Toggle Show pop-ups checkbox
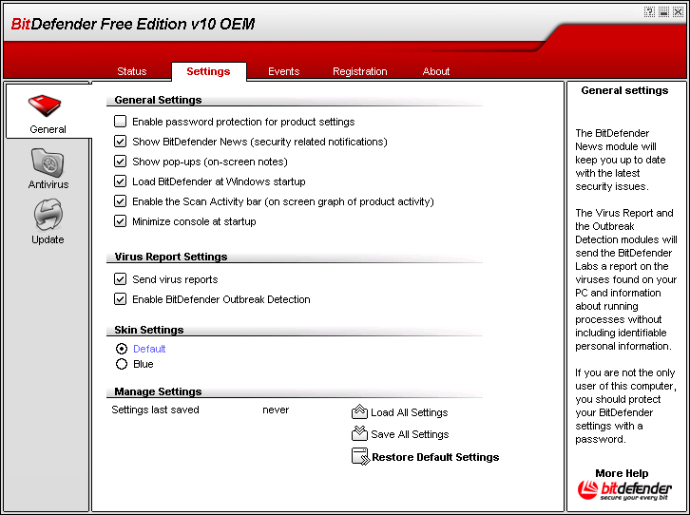This screenshot has width=690, height=515. 120,161
